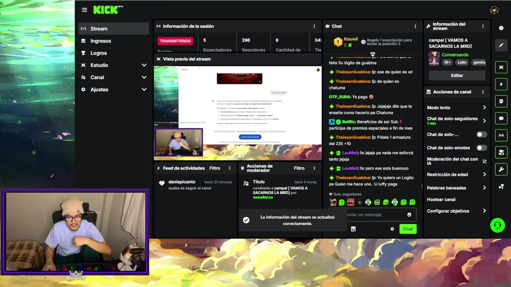
Task: Toggle the Chat de solo-emotes switch
Action: [481, 148]
